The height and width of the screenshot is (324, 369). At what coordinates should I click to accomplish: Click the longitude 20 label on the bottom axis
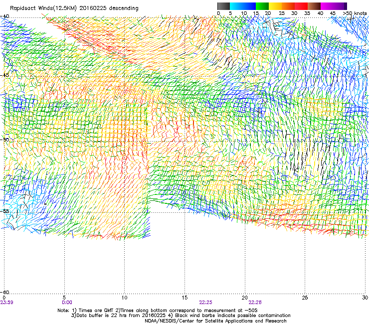pyautogui.click(x=245, y=298)
